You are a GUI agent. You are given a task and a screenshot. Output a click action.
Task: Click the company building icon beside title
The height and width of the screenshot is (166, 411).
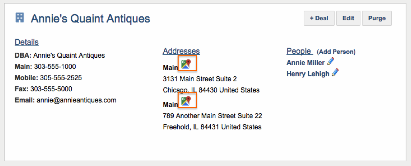tap(20, 18)
